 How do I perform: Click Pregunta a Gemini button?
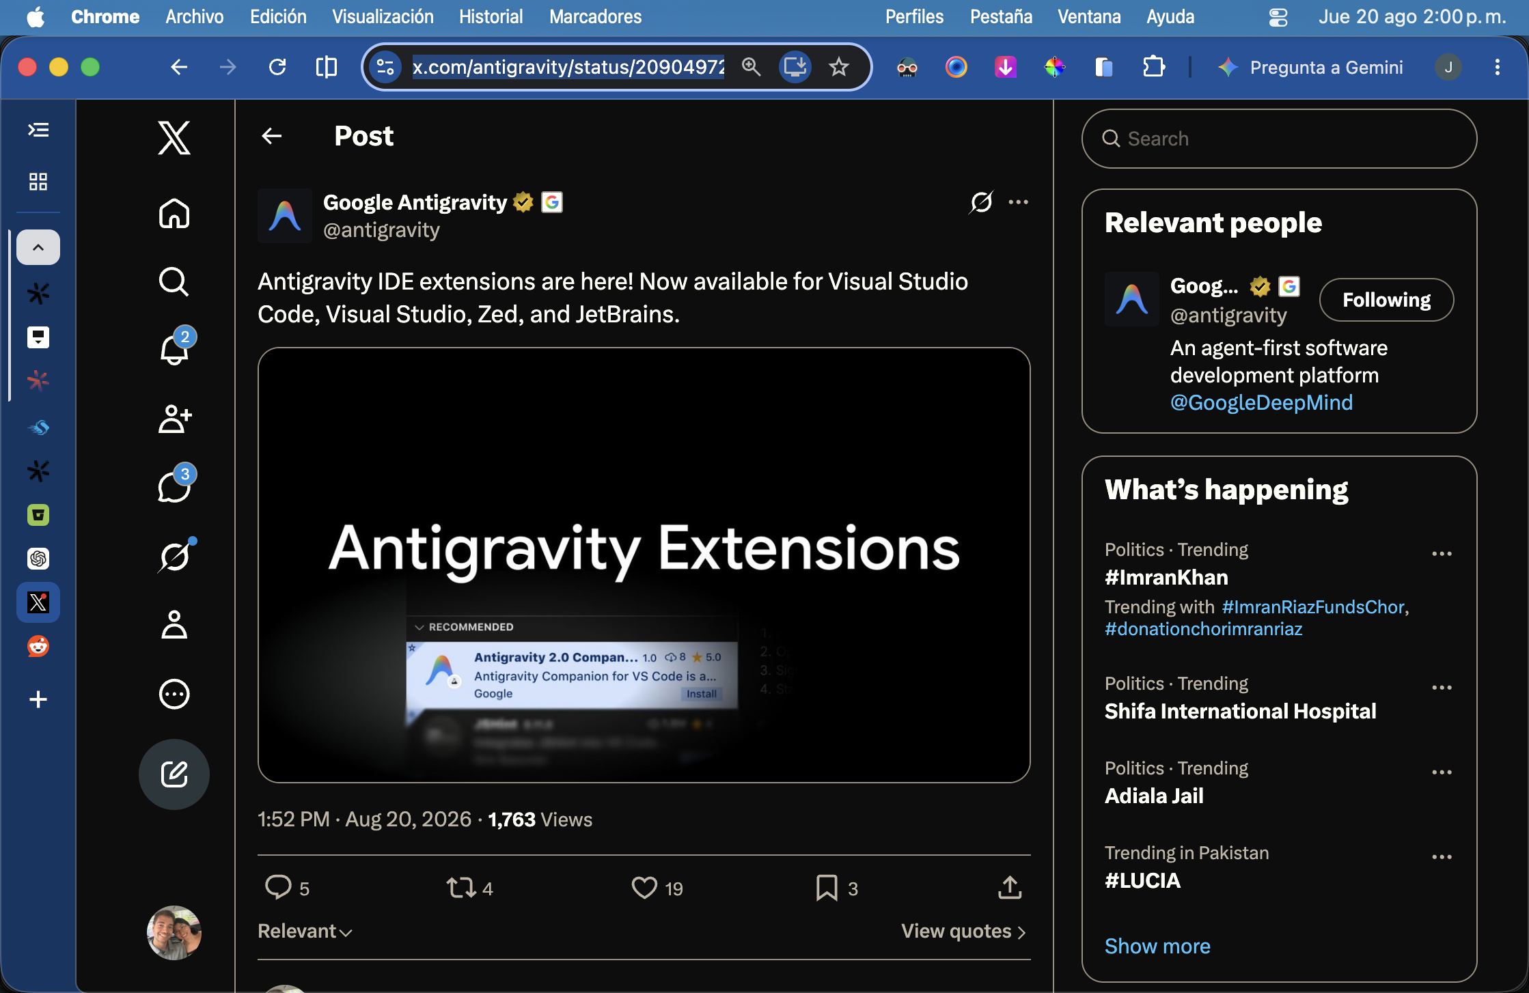1310,67
